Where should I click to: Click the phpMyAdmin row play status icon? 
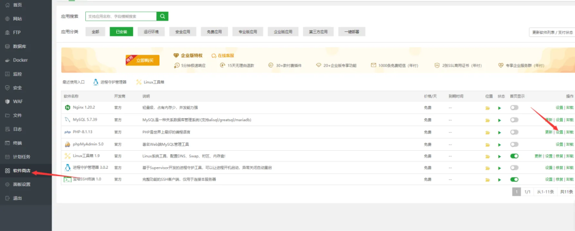pyautogui.click(x=499, y=144)
